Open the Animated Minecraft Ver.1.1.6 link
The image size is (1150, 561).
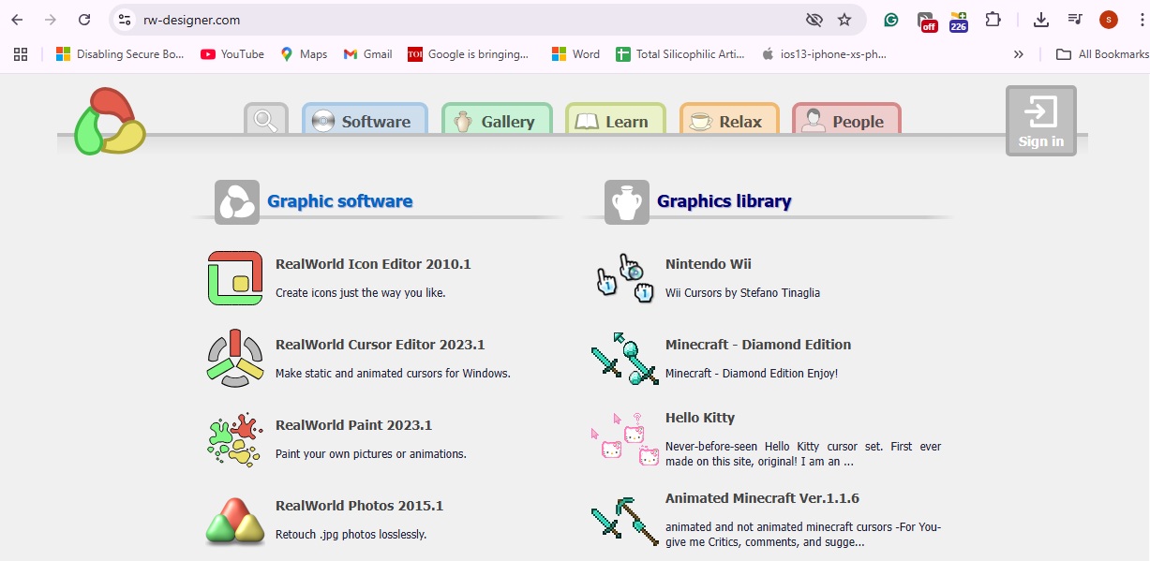tap(762, 498)
